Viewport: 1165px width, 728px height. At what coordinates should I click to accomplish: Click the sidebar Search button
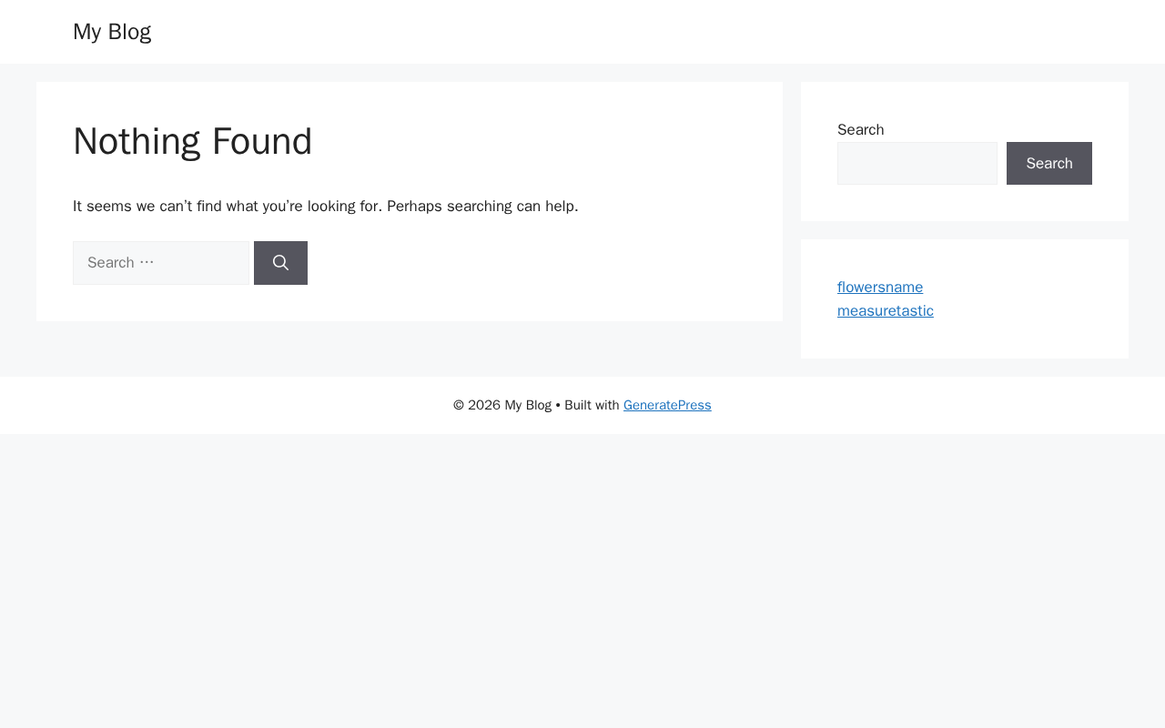(x=1049, y=163)
